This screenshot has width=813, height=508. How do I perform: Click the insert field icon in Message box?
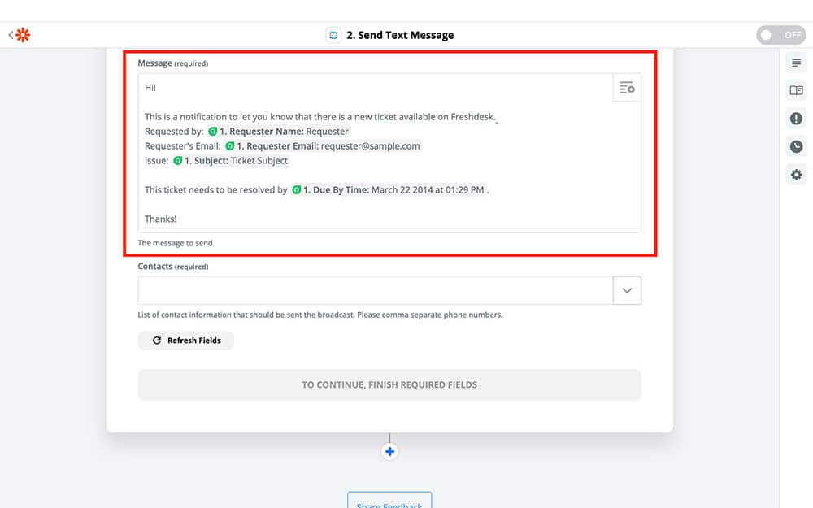(x=626, y=88)
